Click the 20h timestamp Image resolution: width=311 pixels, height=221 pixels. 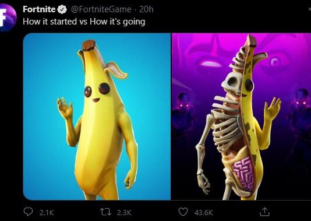pos(146,9)
